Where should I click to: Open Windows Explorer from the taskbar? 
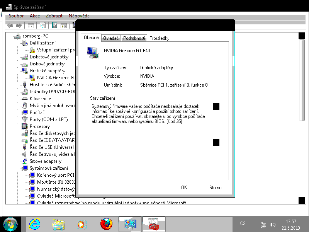58,225
